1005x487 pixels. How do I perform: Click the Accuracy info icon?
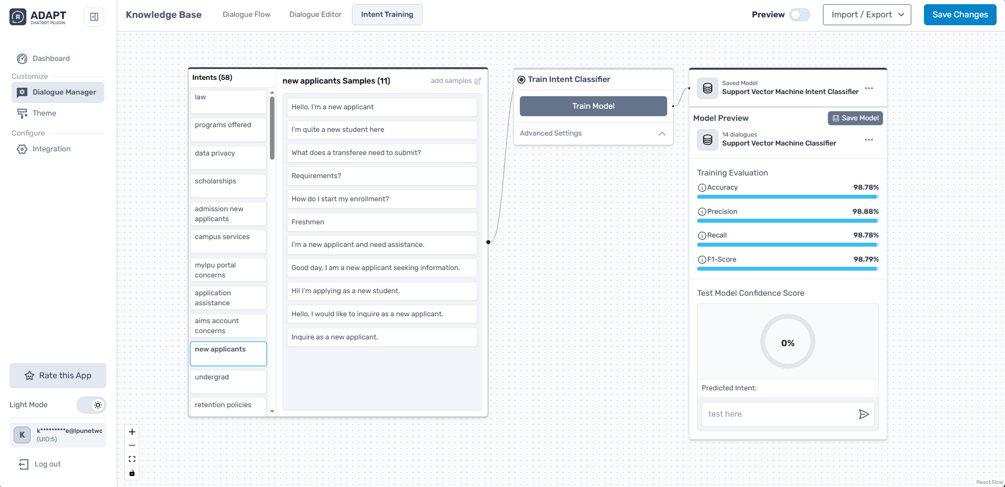click(x=701, y=188)
